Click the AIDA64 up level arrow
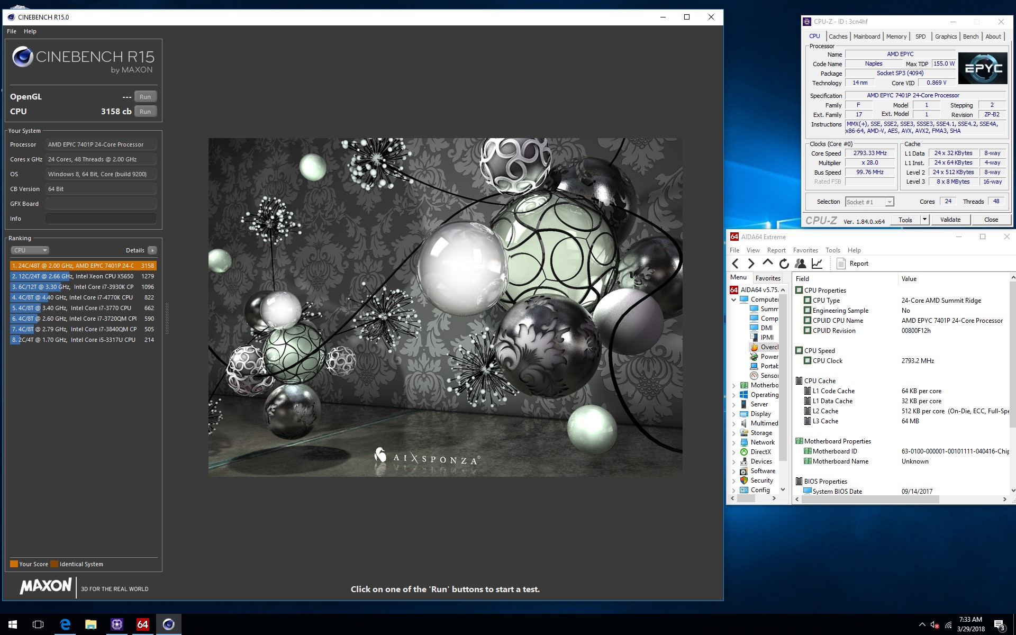The image size is (1016, 635). pos(767,262)
